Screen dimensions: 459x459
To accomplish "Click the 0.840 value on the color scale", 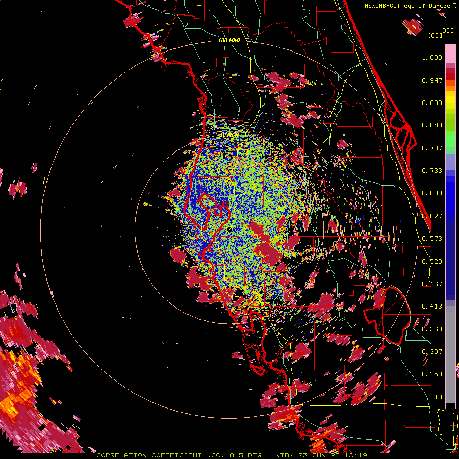I will (432, 125).
